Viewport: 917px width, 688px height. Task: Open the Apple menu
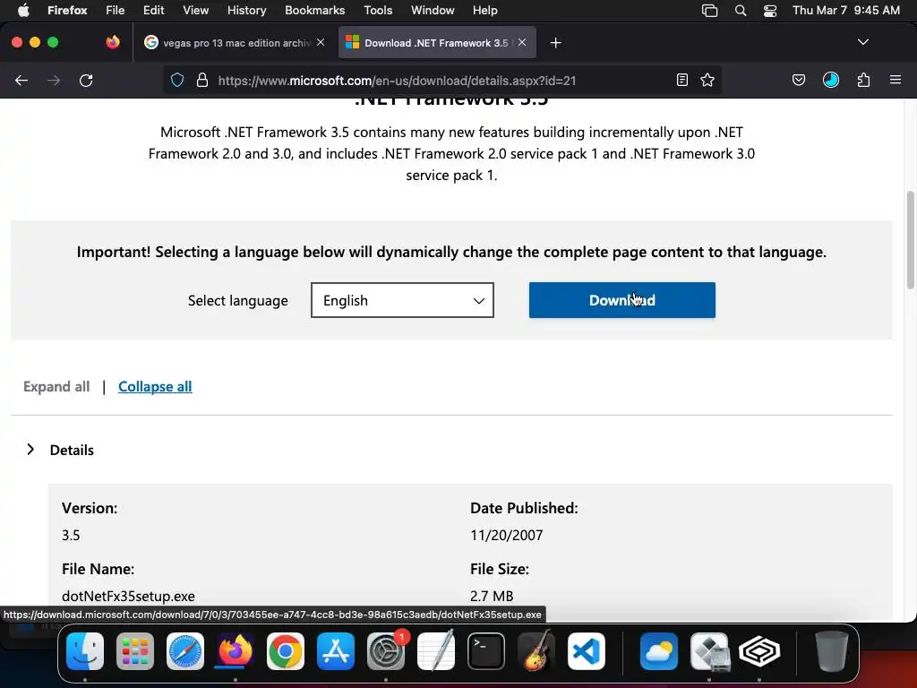click(23, 11)
